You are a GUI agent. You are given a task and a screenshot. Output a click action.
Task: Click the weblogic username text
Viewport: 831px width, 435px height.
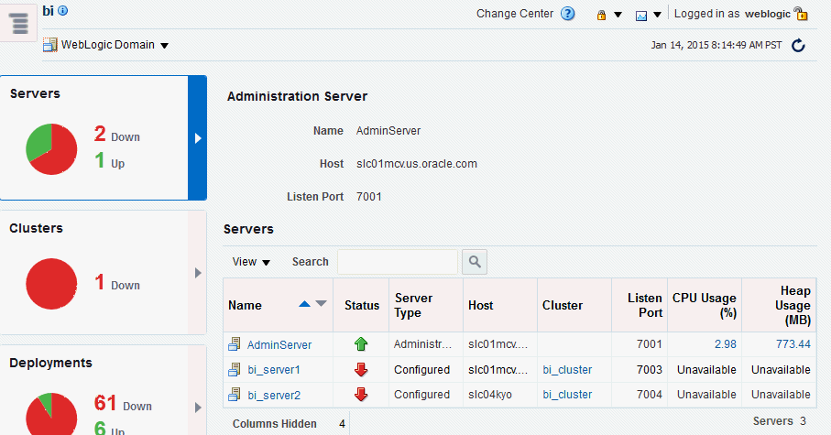[x=768, y=15]
